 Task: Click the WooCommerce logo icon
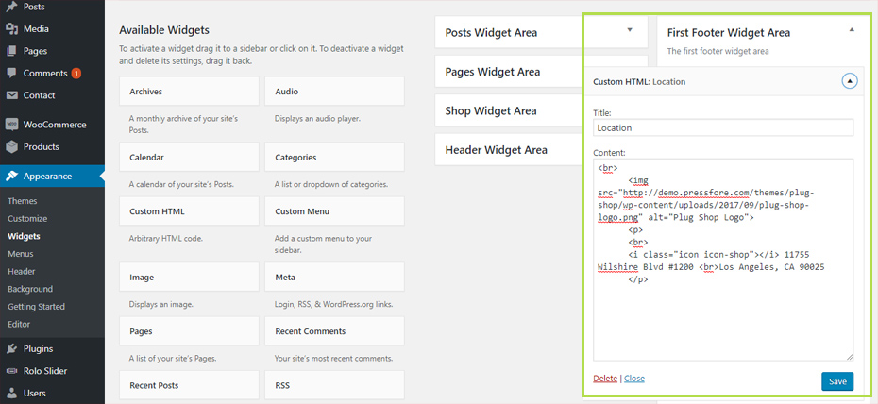[11, 125]
